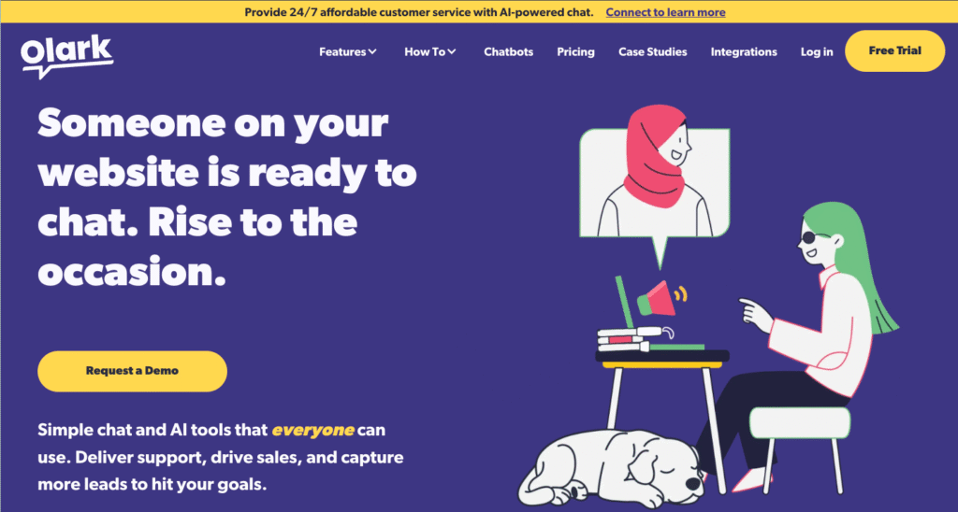Screen dimensions: 958x512
Task: Click the white stool in the illustration
Action: (799, 448)
